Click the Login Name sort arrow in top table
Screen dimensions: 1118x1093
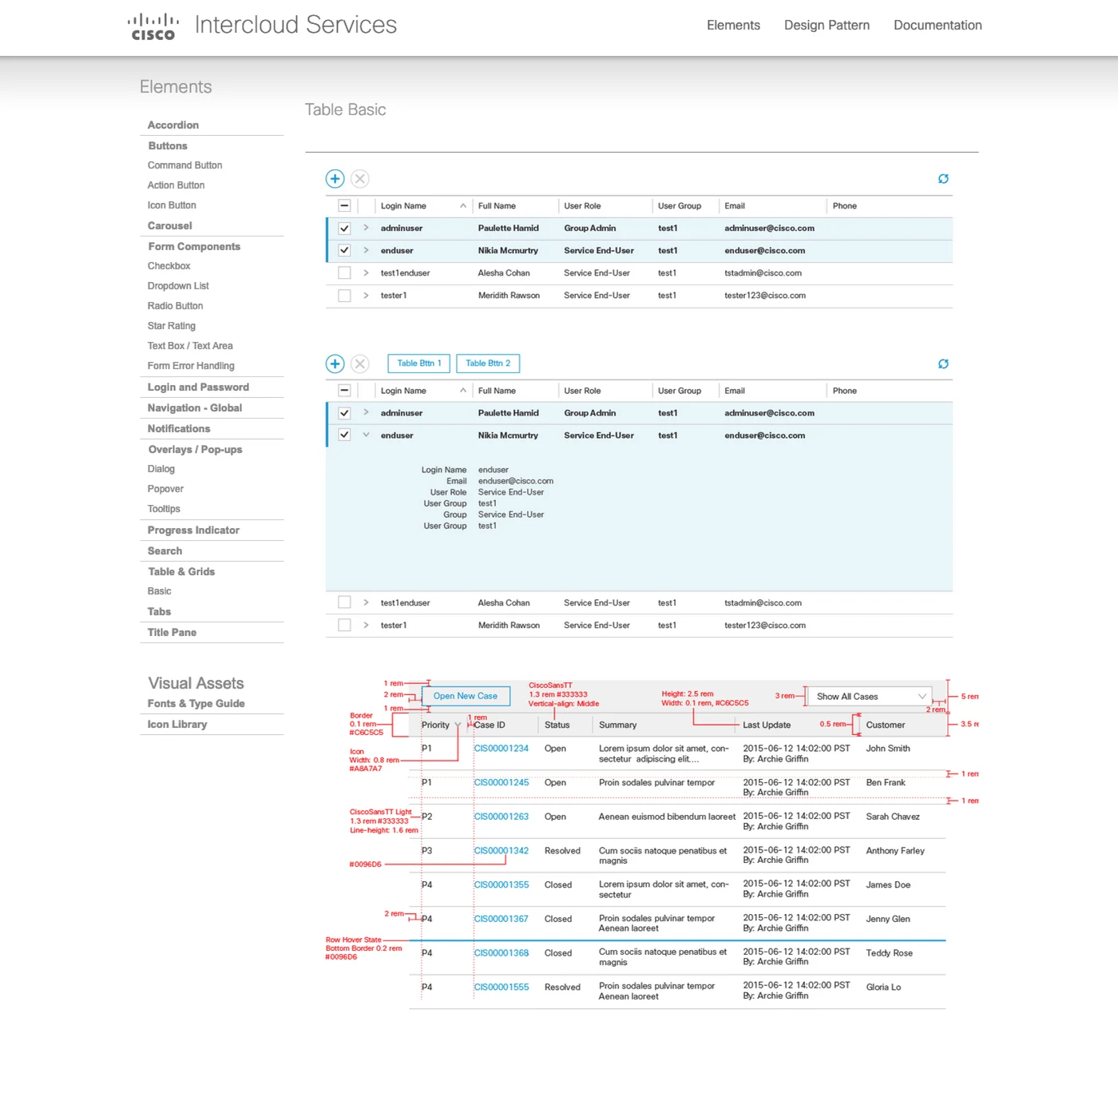463,206
